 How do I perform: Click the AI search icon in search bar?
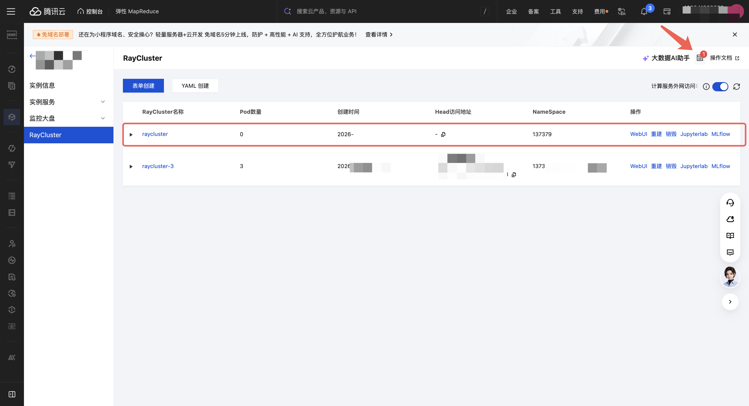[x=288, y=11]
